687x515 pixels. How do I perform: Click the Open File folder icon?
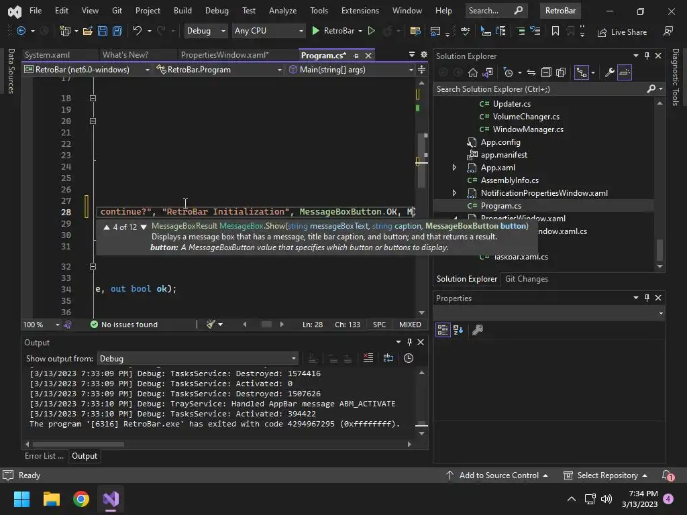click(x=88, y=31)
